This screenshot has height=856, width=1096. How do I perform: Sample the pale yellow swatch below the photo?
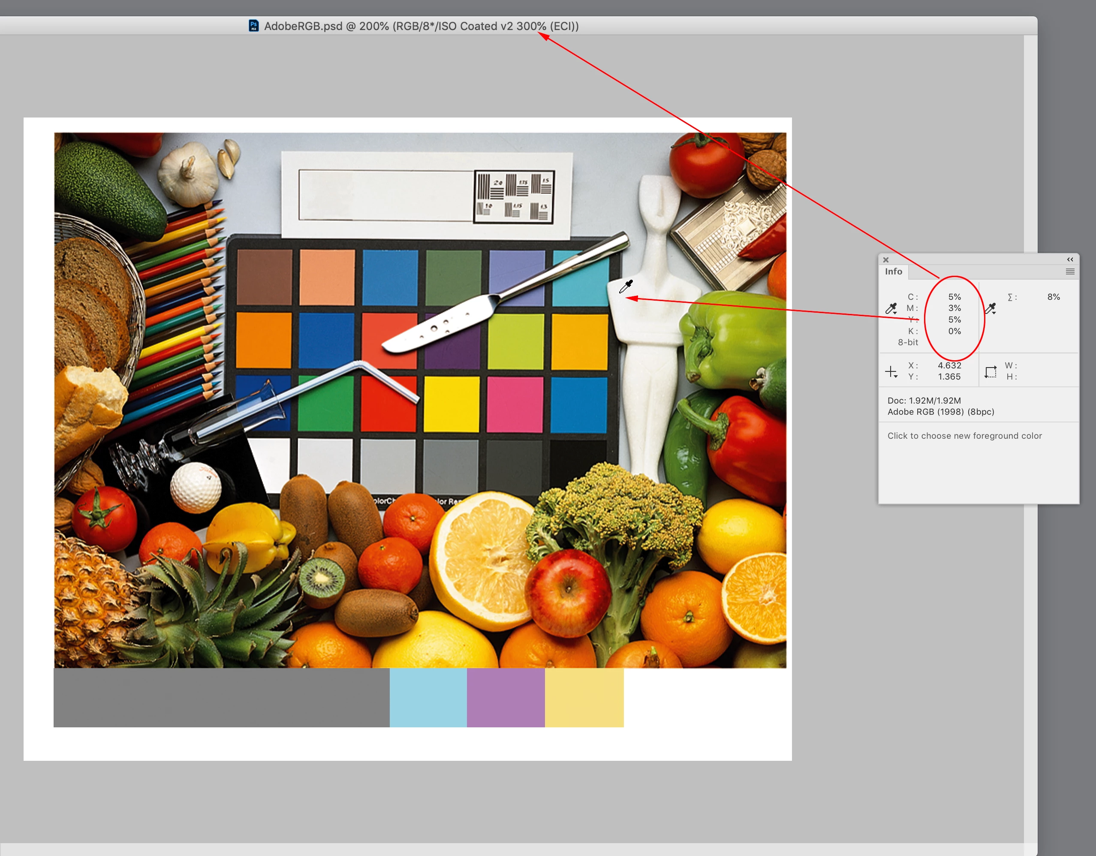tap(584, 697)
